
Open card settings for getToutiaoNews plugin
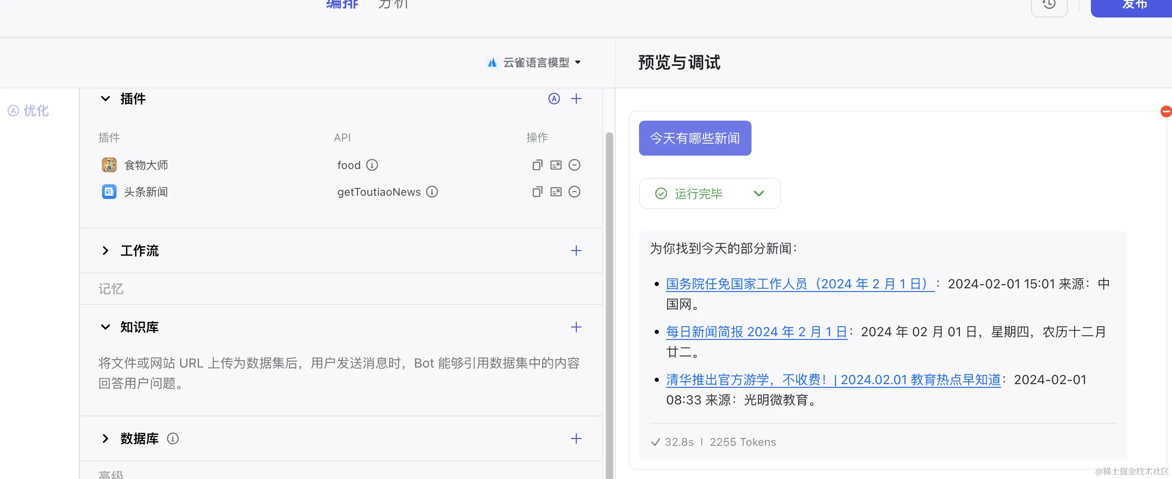pyautogui.click(x=556, y=192)
